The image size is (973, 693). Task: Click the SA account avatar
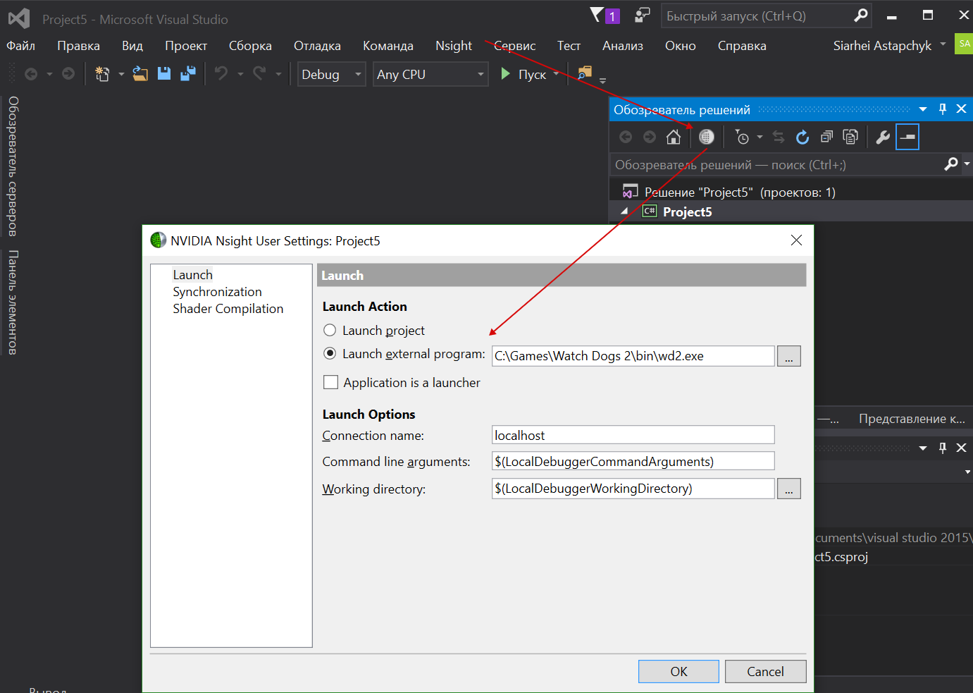(x=965, y=44)
